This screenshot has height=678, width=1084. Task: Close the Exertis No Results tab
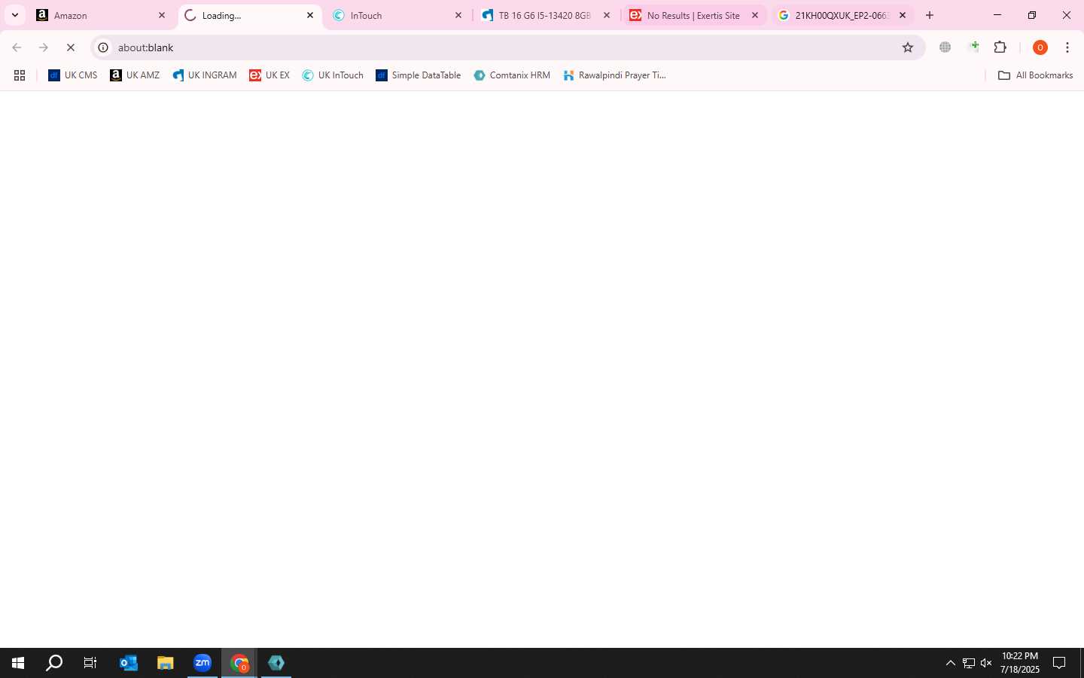[x=754, y=15]
